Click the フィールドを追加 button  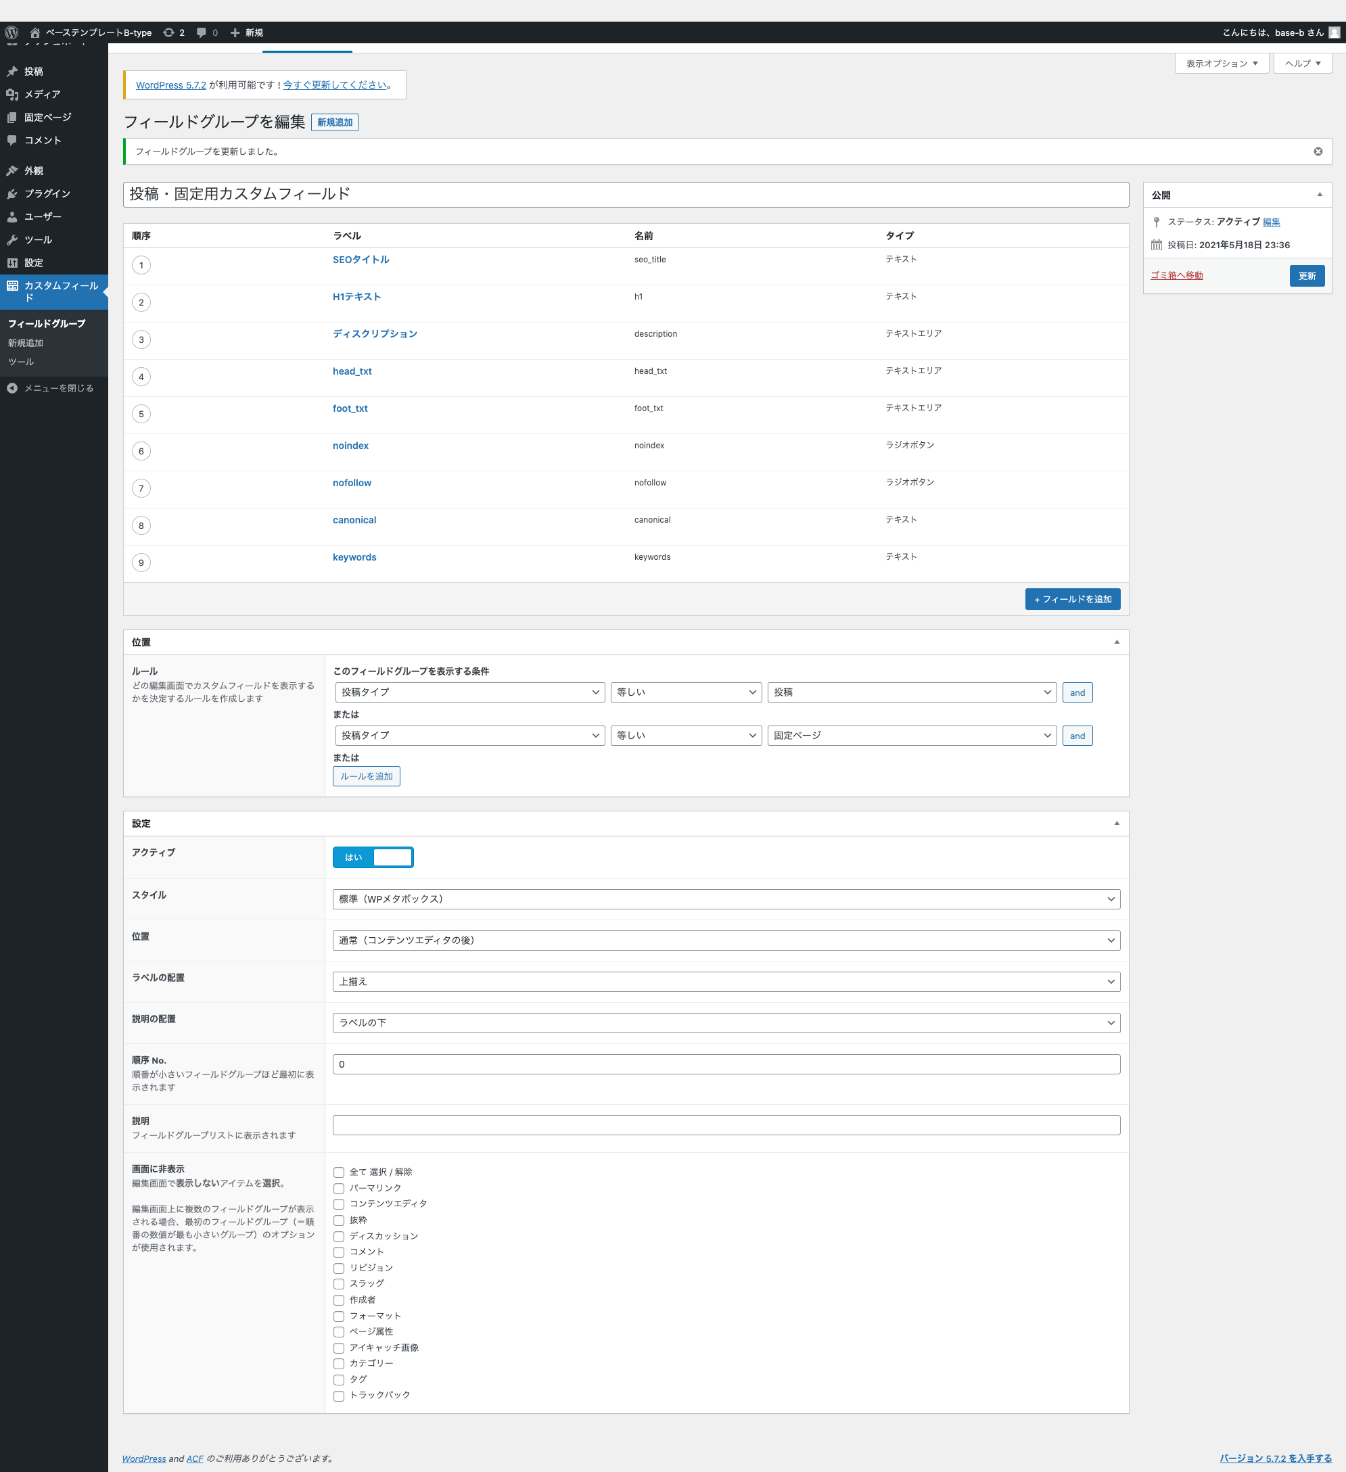point(1072,598)
